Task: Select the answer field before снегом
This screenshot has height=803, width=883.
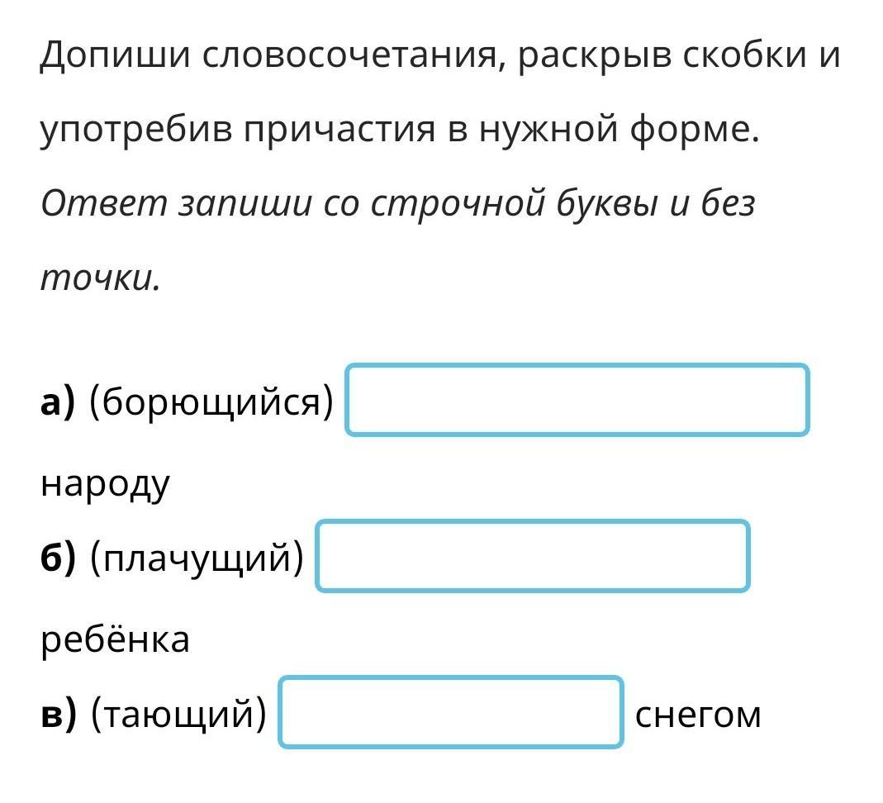Action: [451, 712]
